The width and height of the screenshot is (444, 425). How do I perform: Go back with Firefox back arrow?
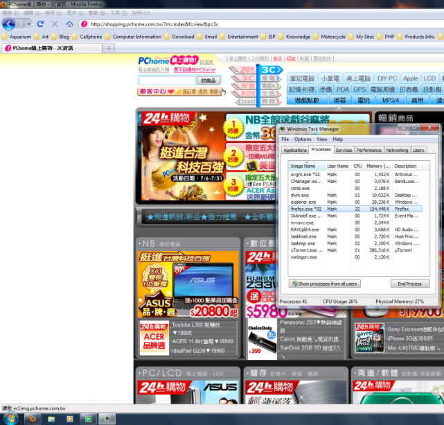pyautogui.click(x=8, y=24)
